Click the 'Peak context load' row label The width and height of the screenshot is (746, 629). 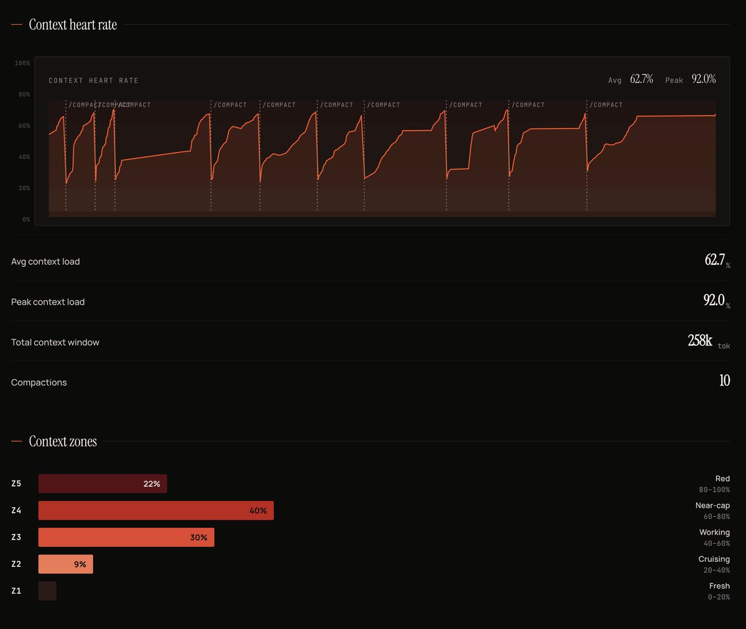click(48, 302)
